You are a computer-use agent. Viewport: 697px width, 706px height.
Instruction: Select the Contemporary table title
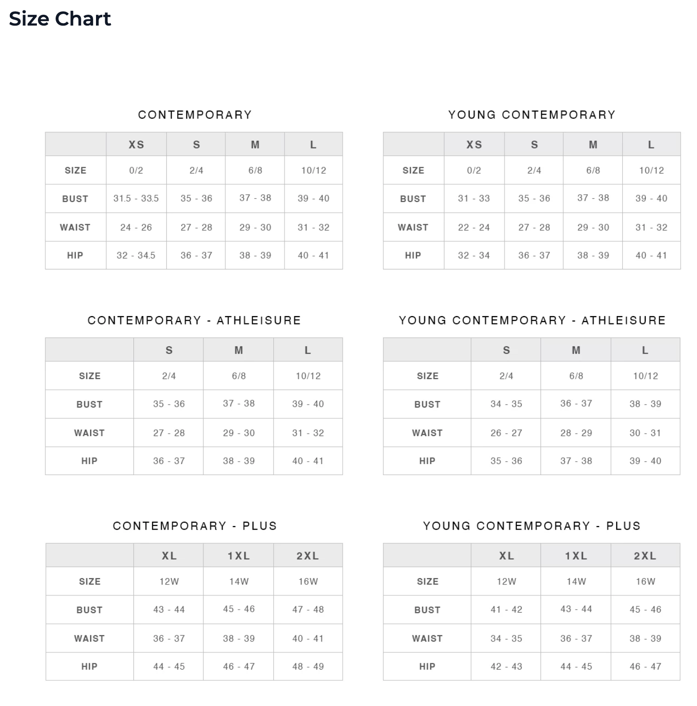195,115
